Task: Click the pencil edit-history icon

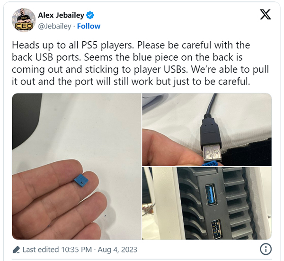Action: [16, 250]
